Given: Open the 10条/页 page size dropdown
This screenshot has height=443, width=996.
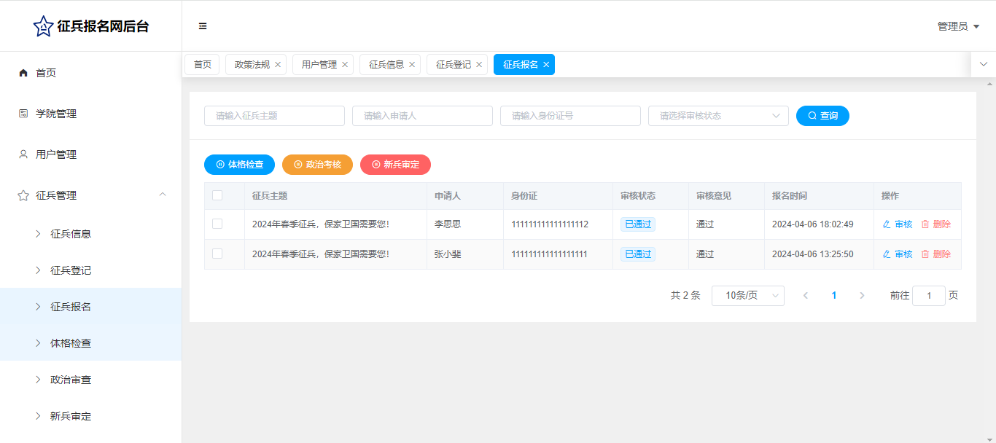Looking at the screenshot, I should (747, 296).
